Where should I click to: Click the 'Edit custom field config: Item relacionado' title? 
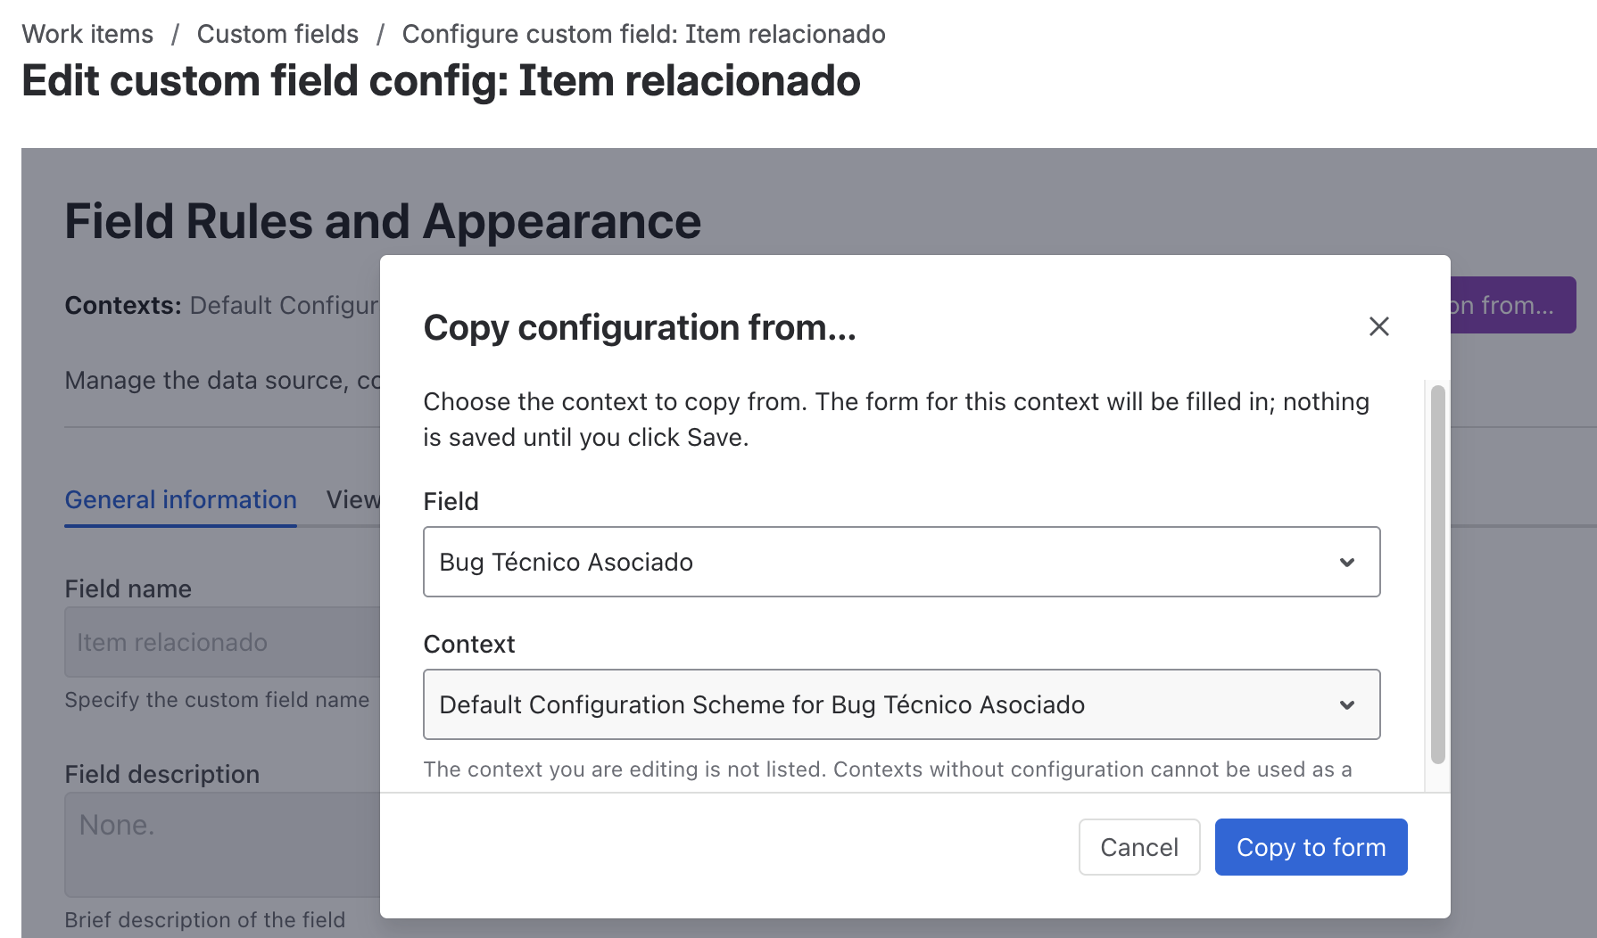pos(441,81)
